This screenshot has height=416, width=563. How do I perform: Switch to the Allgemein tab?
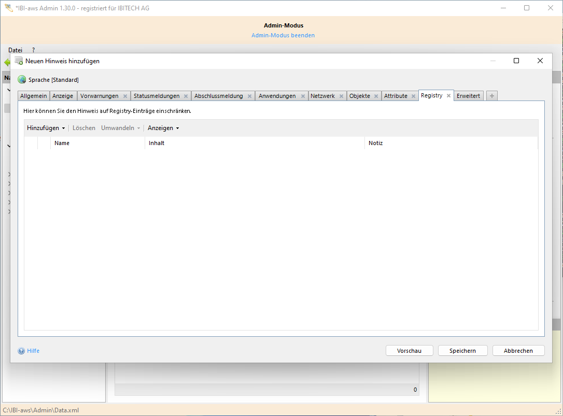click(33, 95)
